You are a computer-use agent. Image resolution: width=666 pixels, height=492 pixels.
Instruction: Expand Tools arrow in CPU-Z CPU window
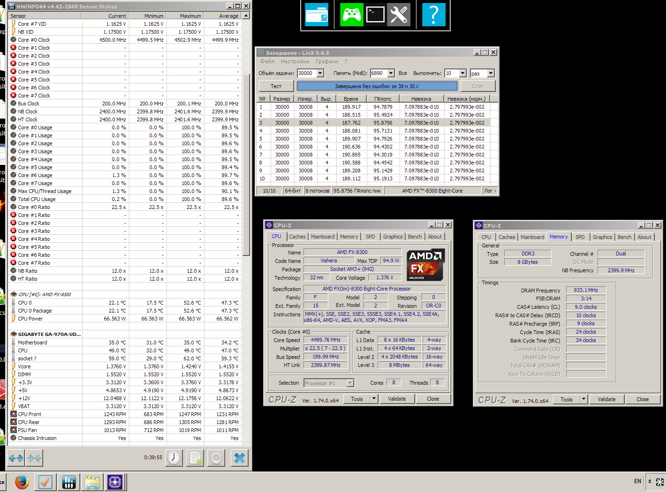coord(374,399)
